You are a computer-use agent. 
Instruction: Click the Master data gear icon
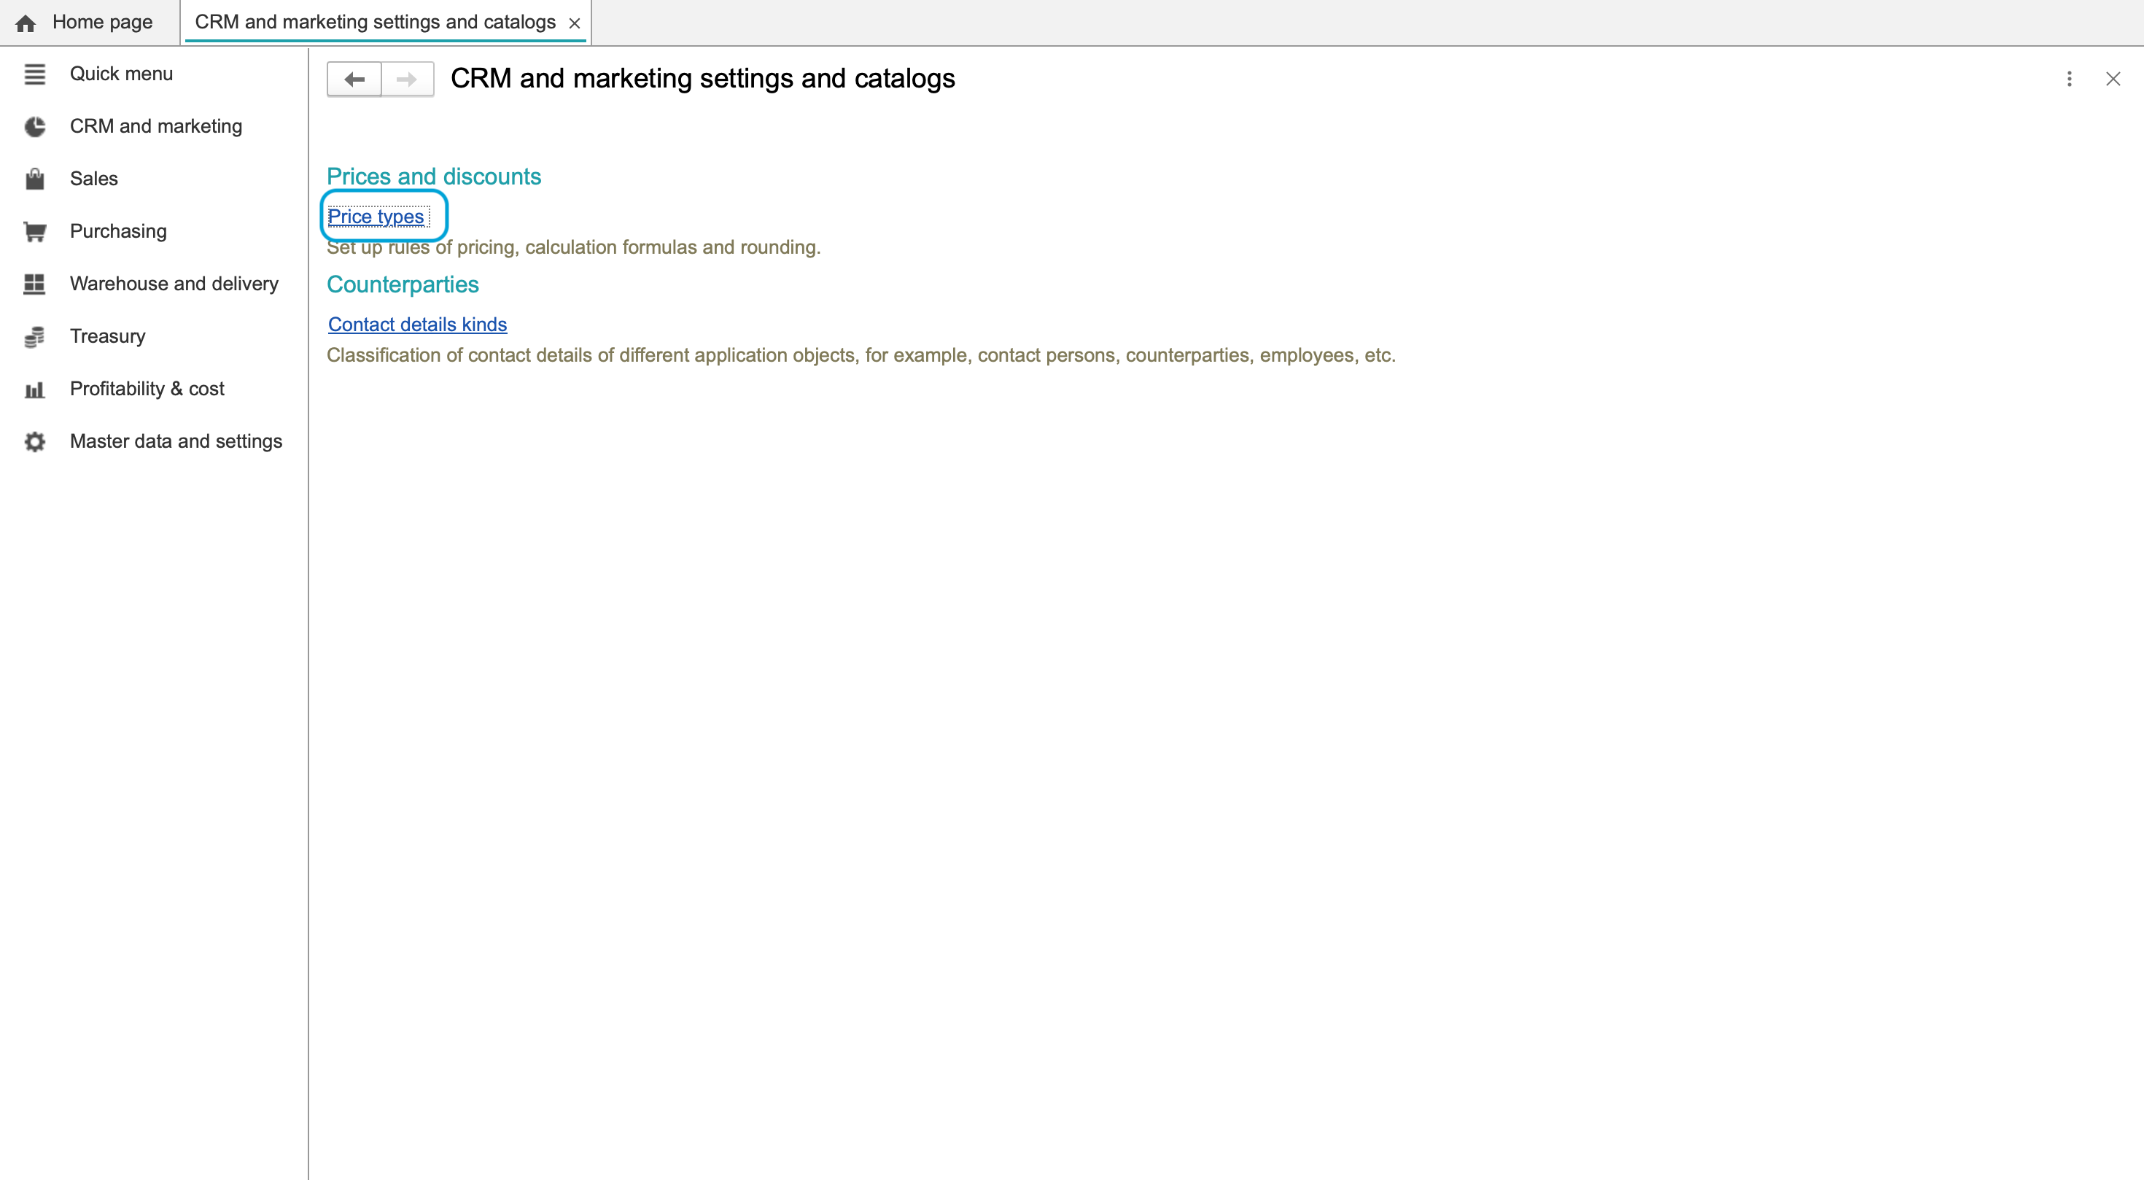[34, 442]
